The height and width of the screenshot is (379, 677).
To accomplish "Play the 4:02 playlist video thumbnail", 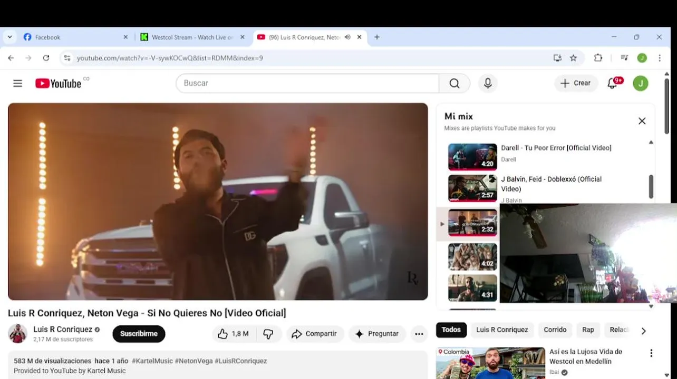I will point(472,256).
